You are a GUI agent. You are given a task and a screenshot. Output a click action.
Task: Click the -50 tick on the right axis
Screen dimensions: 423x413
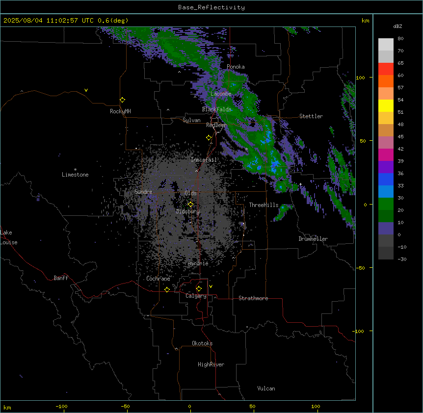click(x=360, y=268)
